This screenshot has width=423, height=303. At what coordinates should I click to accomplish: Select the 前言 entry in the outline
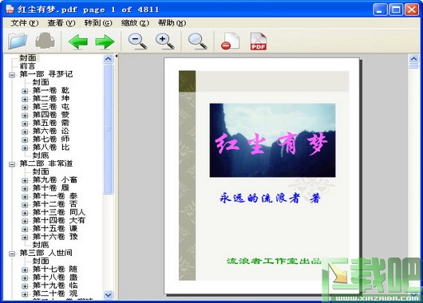click(27, 66)
